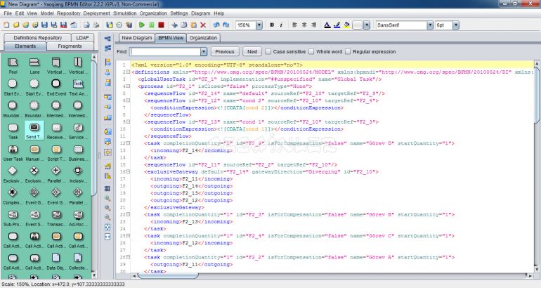Open the Simulation menu

coord(124,13)
